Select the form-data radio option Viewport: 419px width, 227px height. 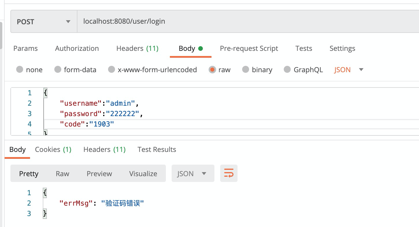coord(58,70)
